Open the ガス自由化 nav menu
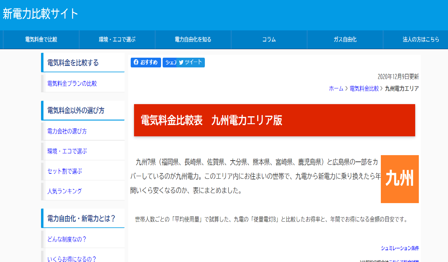The width and height of the screenshot is (448, 262). click(x=345, y=39)
